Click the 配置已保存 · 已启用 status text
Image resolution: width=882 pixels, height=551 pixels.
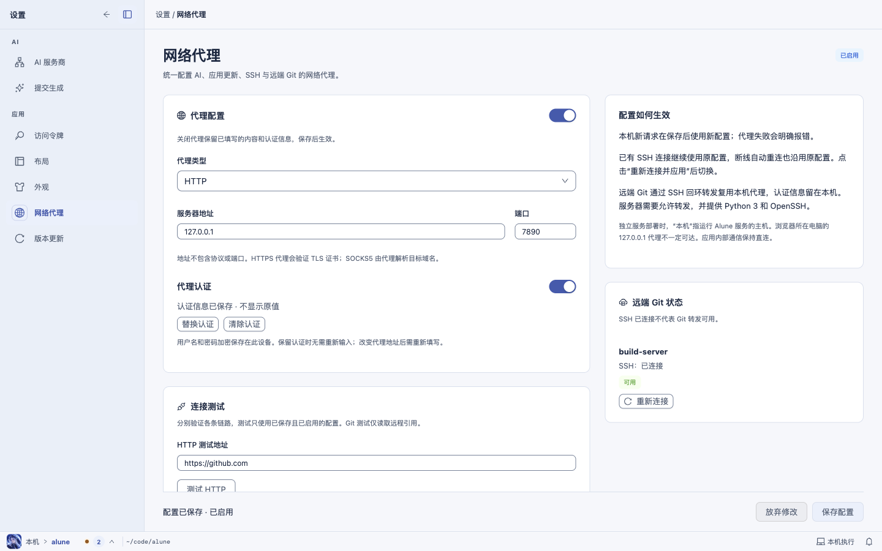click(198, 512)
